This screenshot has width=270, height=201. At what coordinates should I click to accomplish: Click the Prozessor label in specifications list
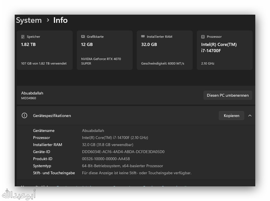(x=42, y=138)
